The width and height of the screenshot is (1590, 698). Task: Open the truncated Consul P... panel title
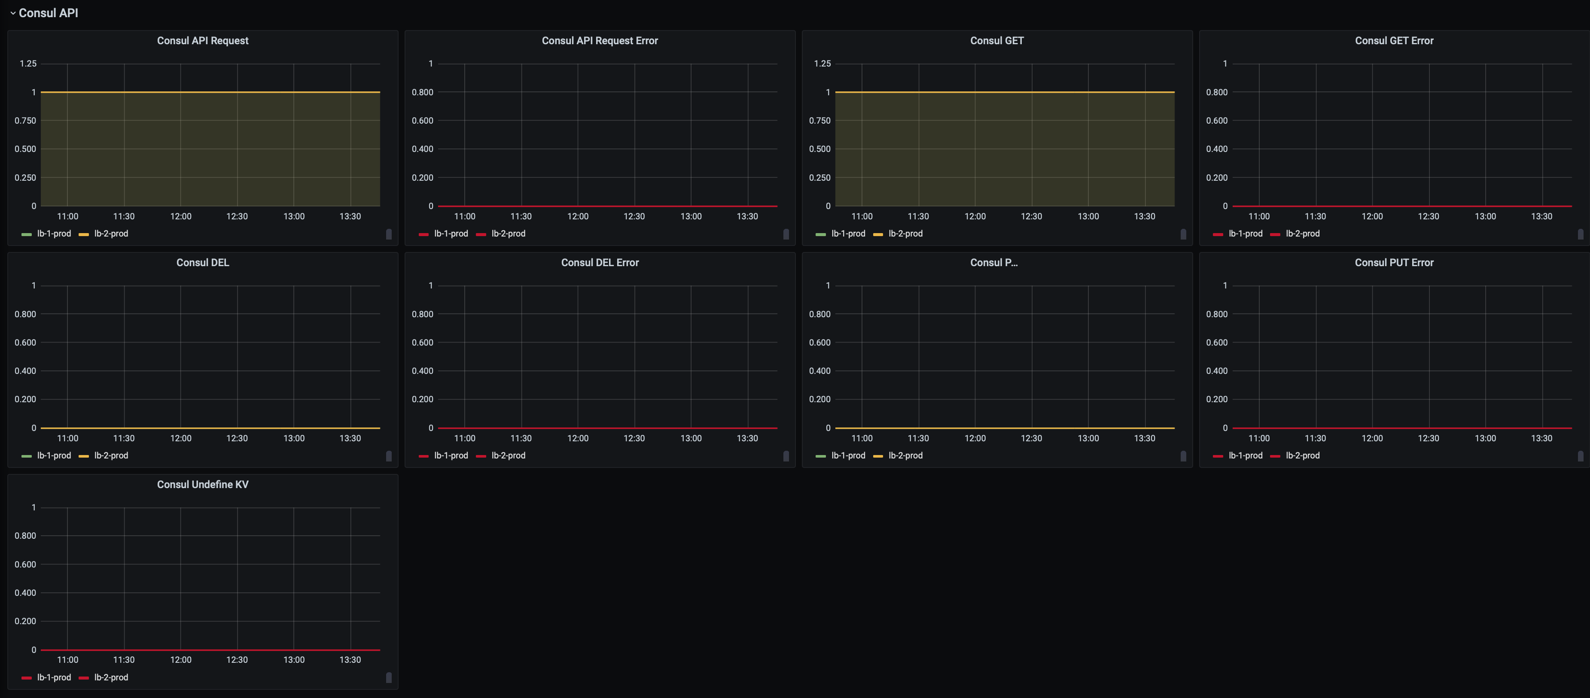coord(993,262)
